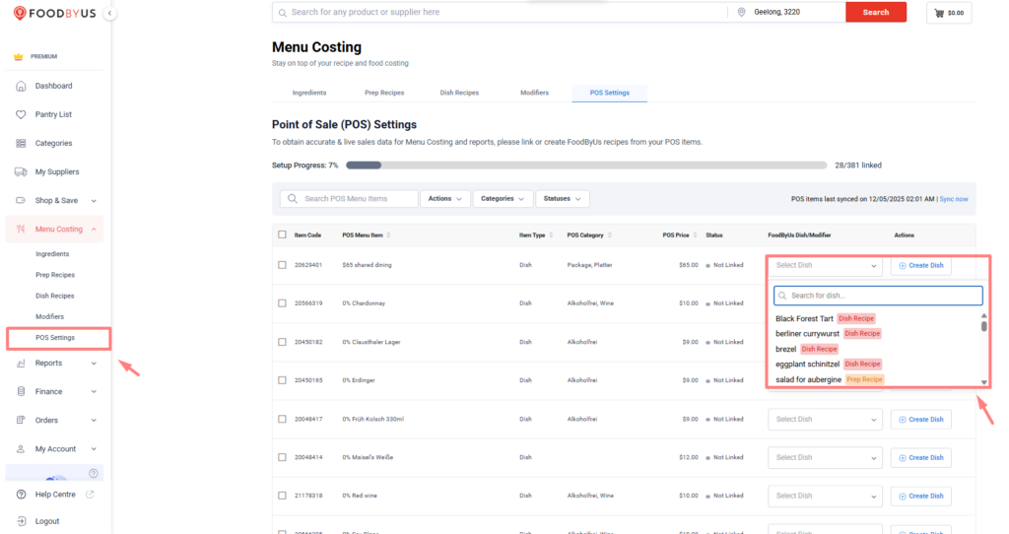Click the top product or supplier search field
1009x534 pixels.
coord(500,12)
